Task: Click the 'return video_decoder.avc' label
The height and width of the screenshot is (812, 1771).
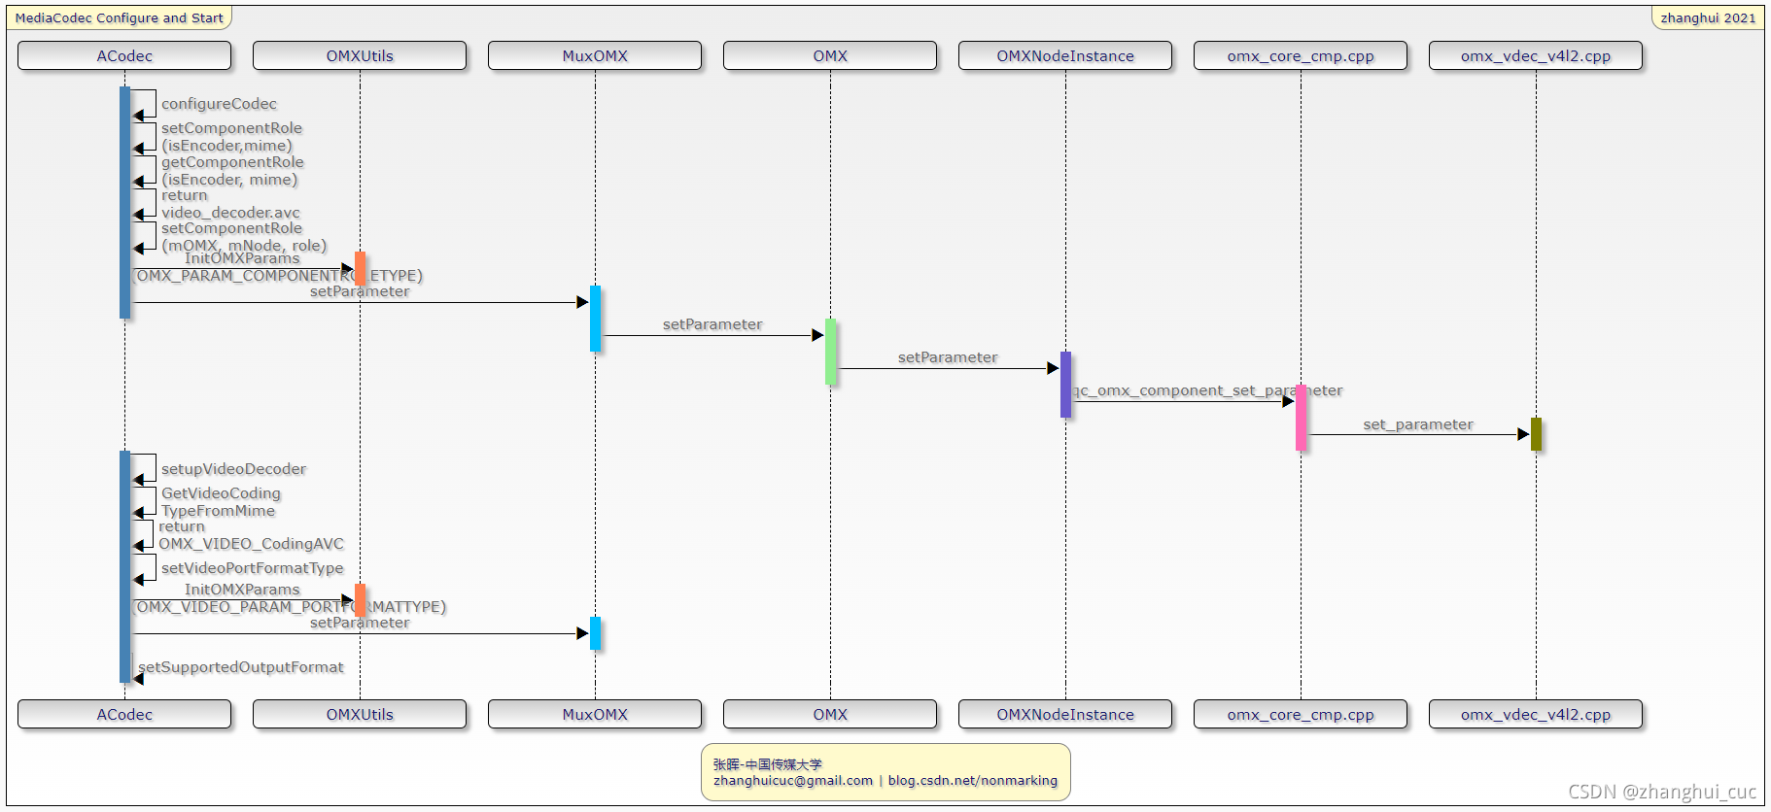Action: tap(230, 204)
